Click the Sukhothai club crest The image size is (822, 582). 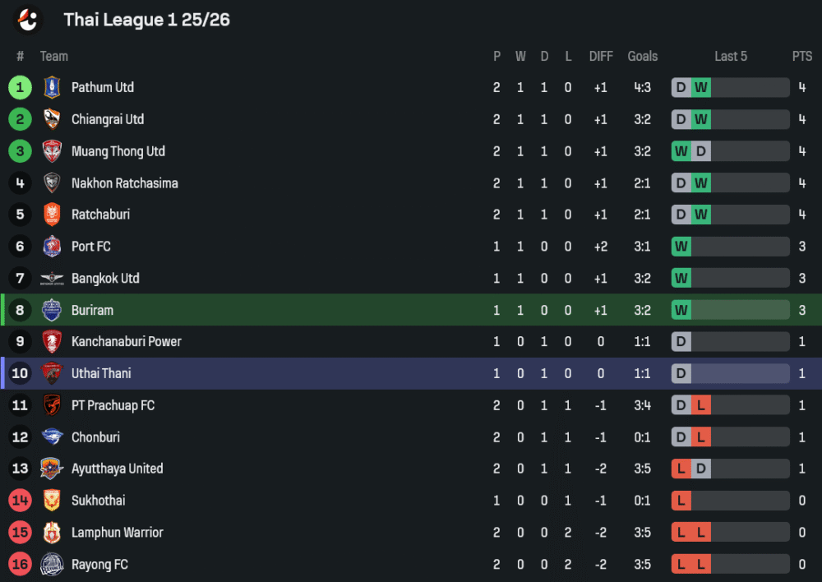pyautogui.click(x=52, y=501)
